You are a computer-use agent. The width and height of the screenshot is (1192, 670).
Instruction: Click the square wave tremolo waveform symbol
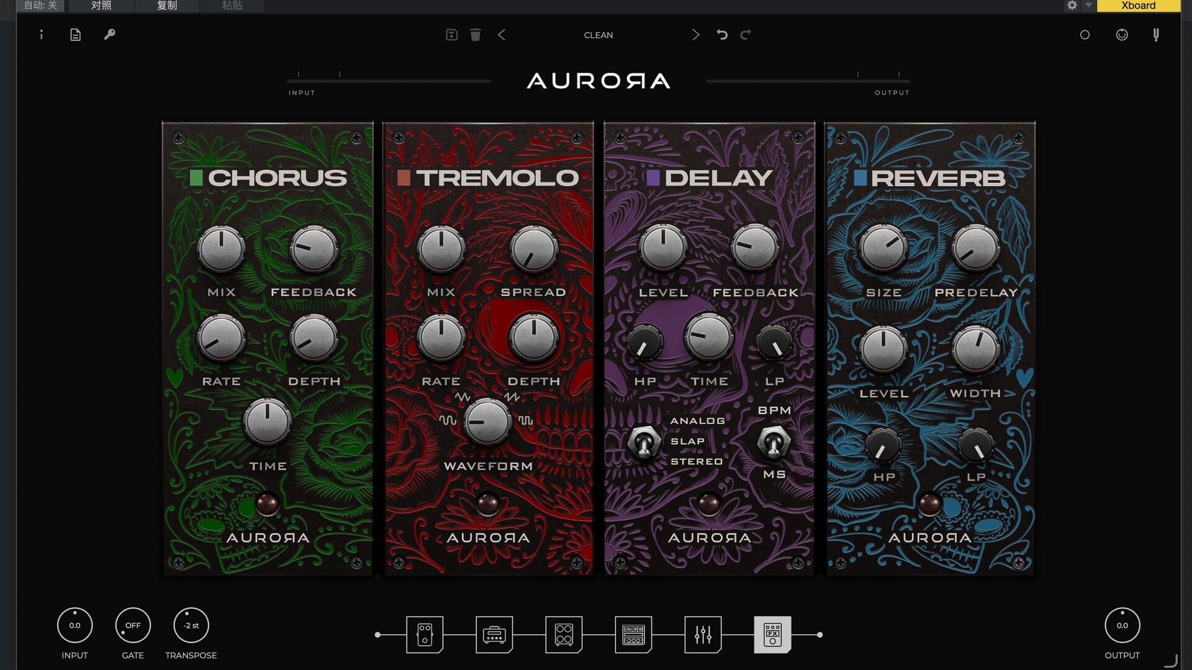coord(526,421)
